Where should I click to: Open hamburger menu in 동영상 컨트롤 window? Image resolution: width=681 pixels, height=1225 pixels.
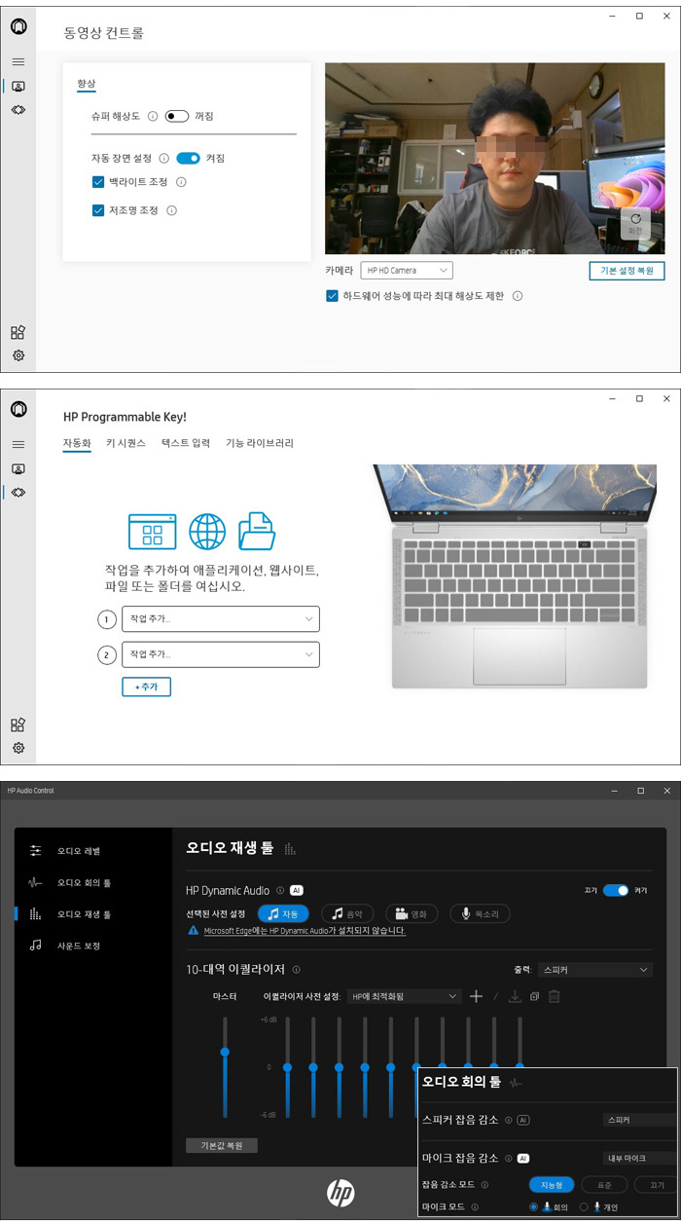[x=18, y=61]
